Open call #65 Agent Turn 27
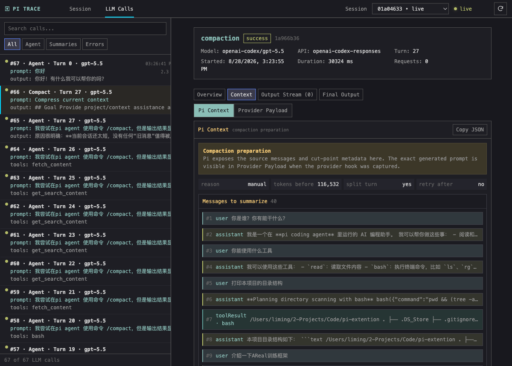This screenshot has height=366, width=512. tap(85, 128)
